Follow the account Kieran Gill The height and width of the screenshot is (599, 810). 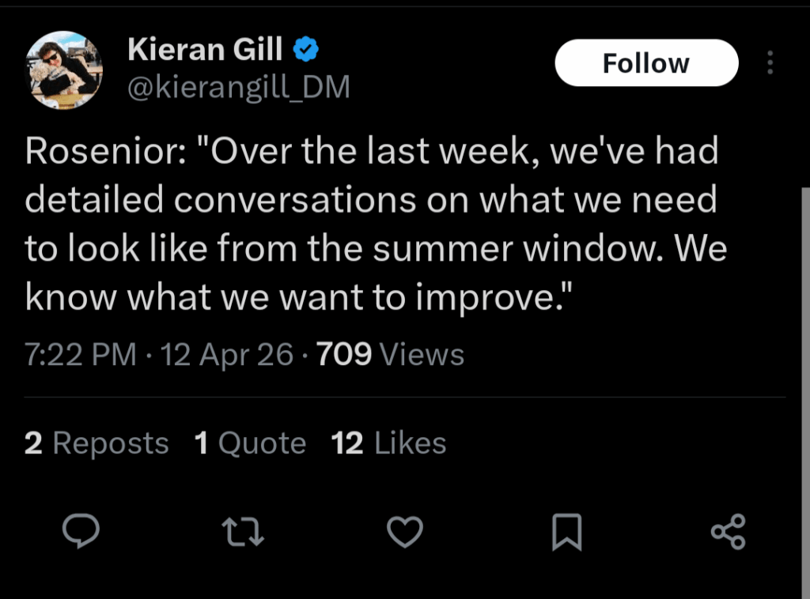(x=646, y=62)
